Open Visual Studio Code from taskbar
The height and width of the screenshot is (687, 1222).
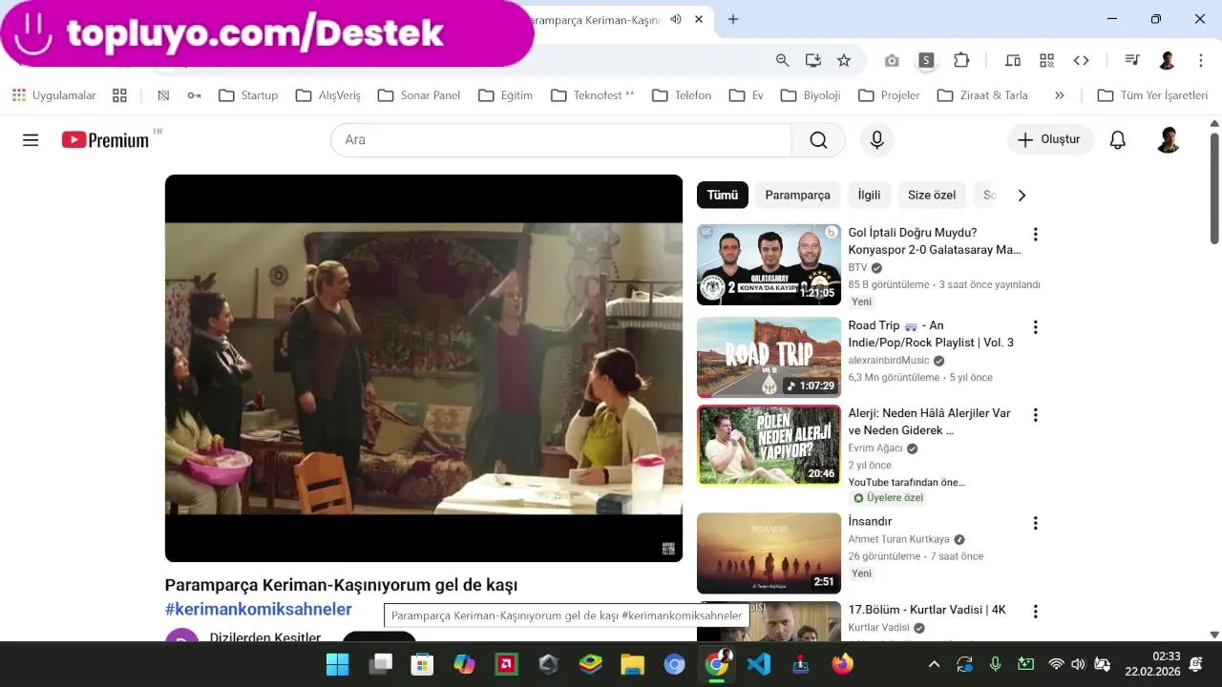[x=759, y=664]
